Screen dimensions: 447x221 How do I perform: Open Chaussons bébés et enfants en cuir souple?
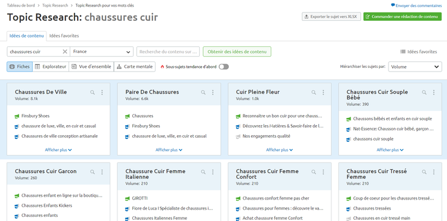(x=392, y=119)
